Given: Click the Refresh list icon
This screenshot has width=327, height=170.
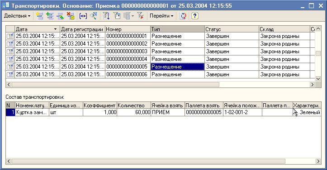Looking at the screenshot, I should 183,16.
